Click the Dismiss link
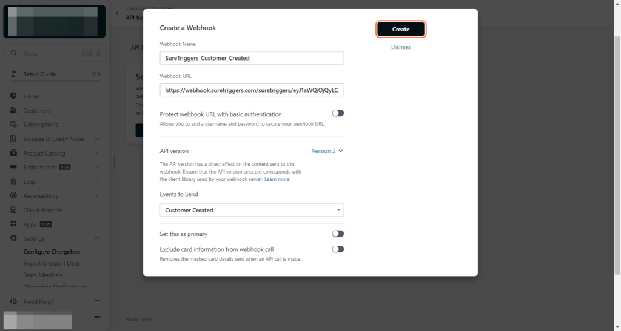This screenshot has width=621, height=331. coord(401,47)
